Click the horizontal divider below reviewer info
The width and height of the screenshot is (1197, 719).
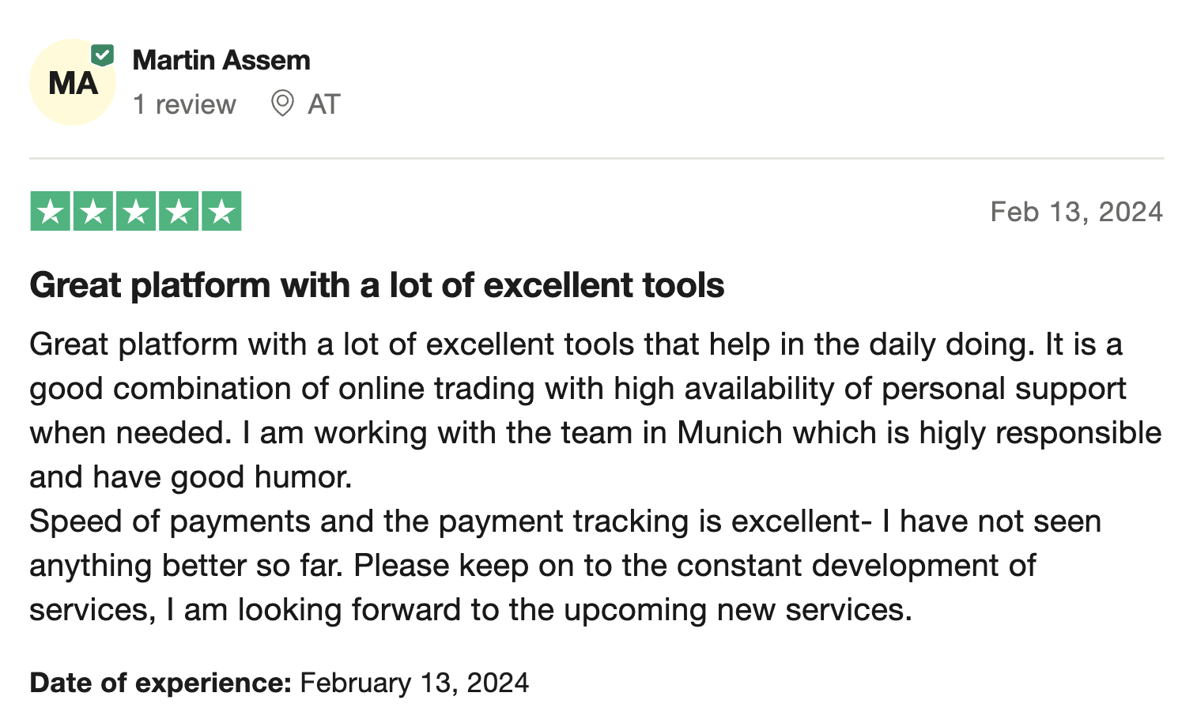(x=597, y=158)
